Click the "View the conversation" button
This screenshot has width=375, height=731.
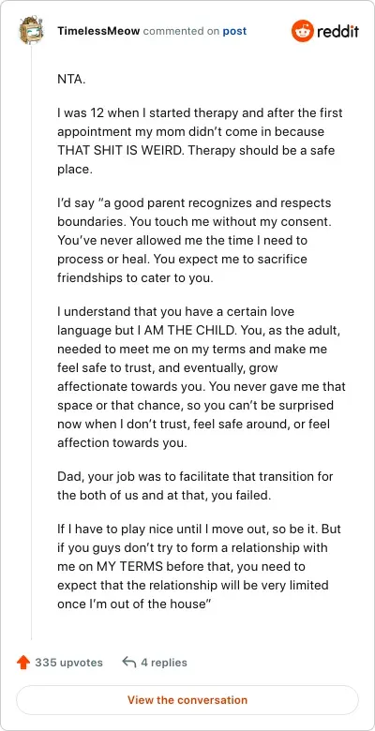pyautogui.click(x=187, y=700)
